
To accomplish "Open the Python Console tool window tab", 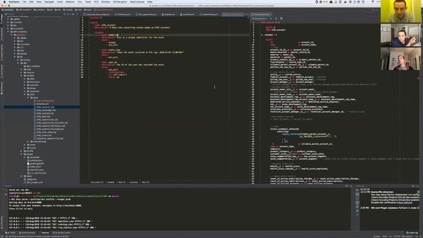I will coord(27,233).
